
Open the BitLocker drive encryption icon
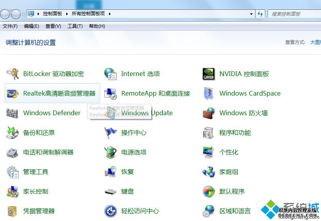click(13, 74)
